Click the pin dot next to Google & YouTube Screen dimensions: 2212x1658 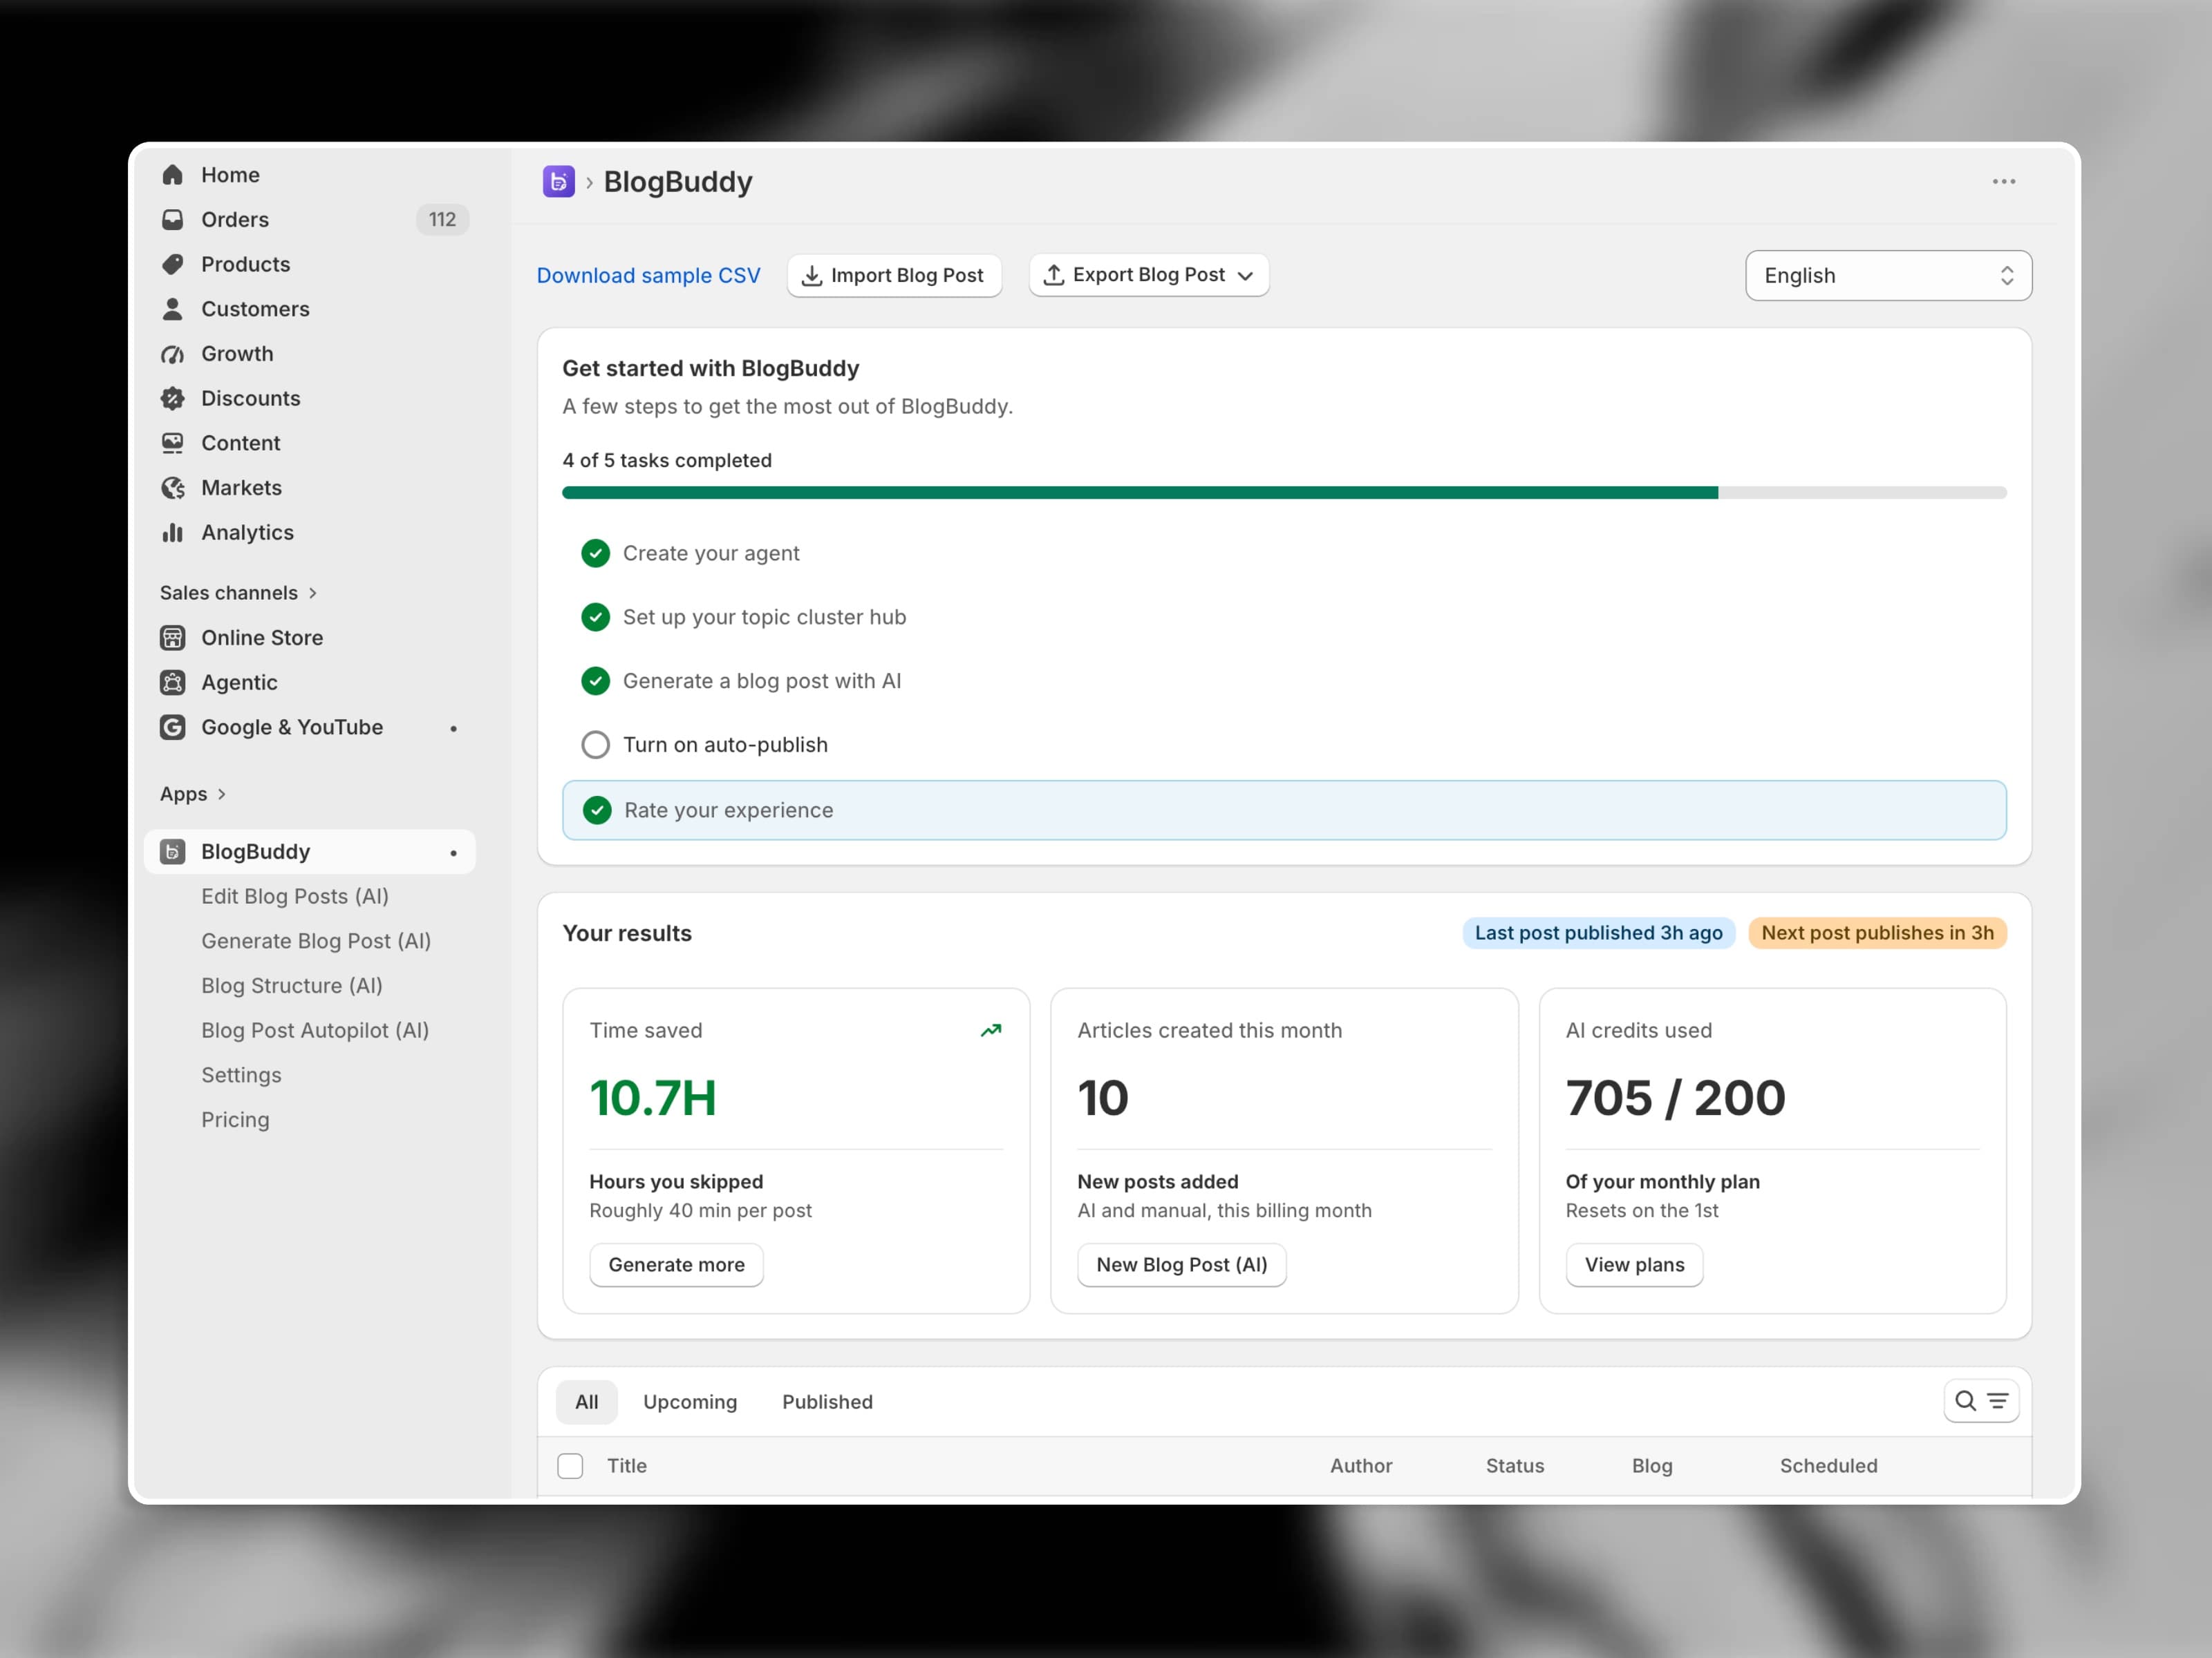[454, 729]
